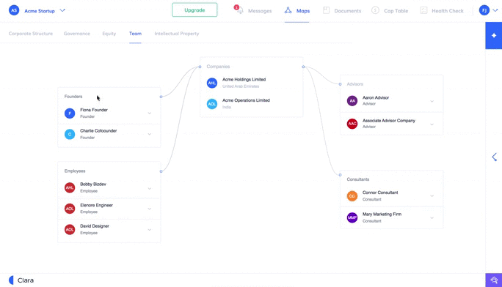Open the Acme Startup company dropdown
Image resolution: width=502 pixels, height=287 pixels.
point(62,10)
